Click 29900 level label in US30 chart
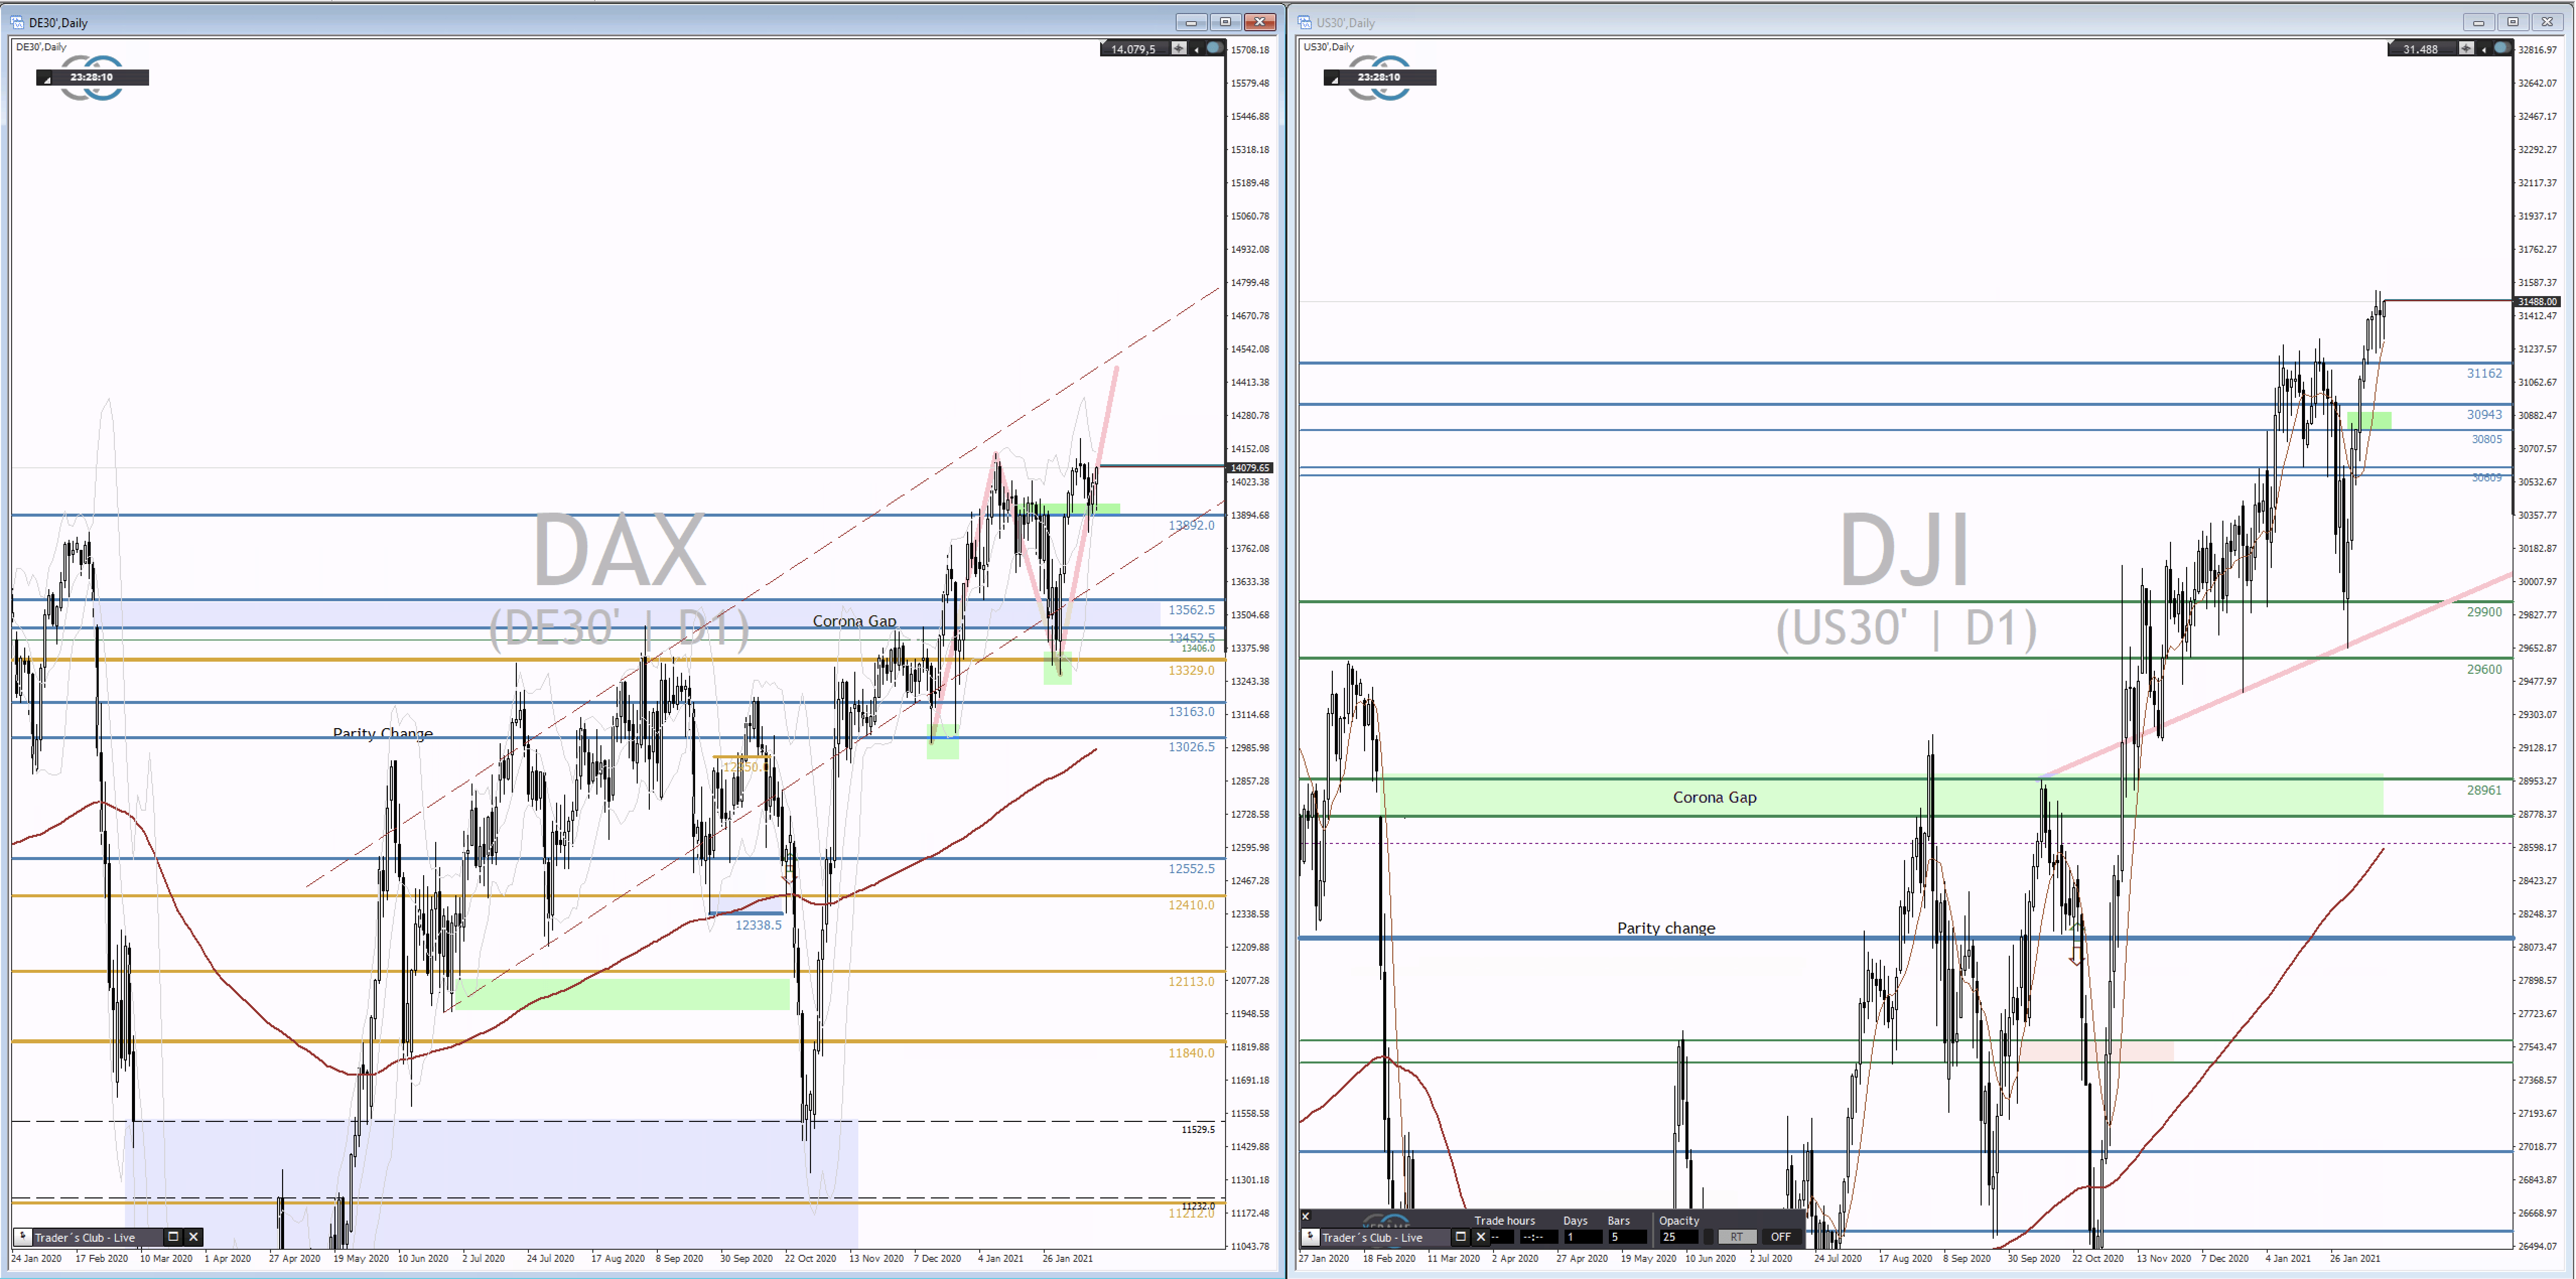 coord(2484,612)
